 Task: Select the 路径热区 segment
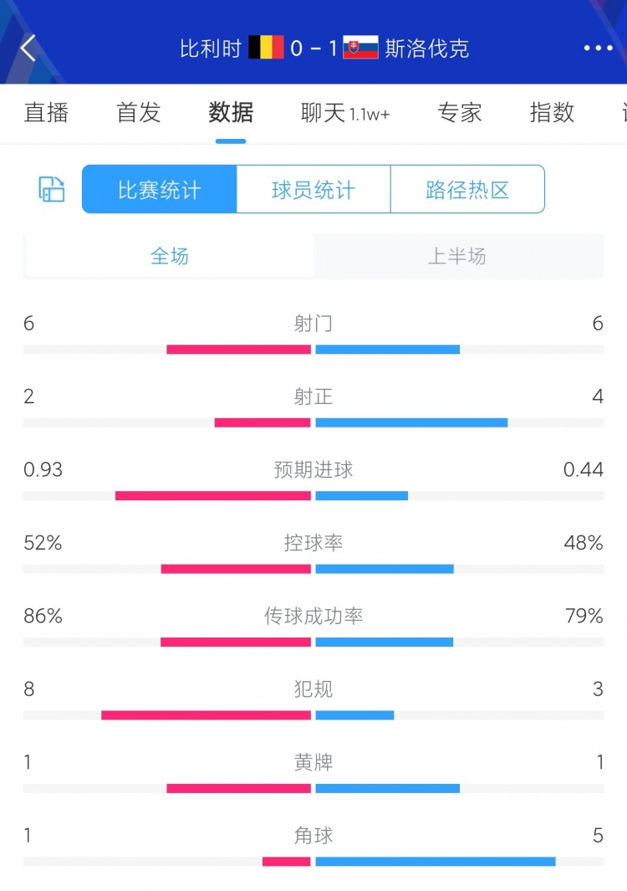(467, 190)
